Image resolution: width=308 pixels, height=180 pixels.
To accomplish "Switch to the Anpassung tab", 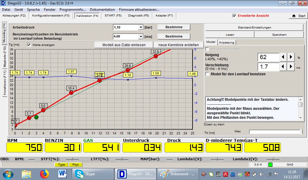I will coord(226,42).
